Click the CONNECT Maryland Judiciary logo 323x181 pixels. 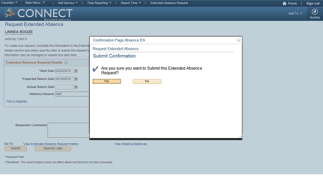[37, 14]
